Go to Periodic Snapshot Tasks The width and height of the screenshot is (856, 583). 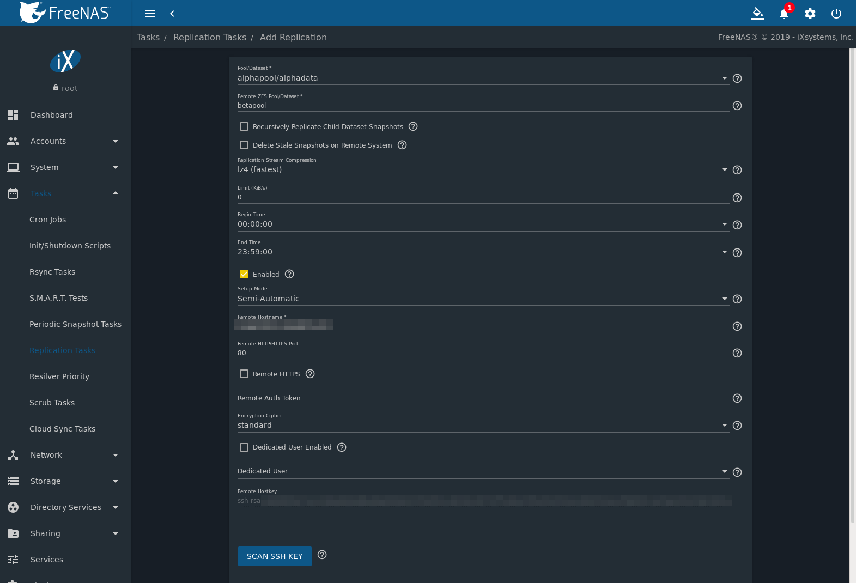pyautogui.click(x=65, y=324)
